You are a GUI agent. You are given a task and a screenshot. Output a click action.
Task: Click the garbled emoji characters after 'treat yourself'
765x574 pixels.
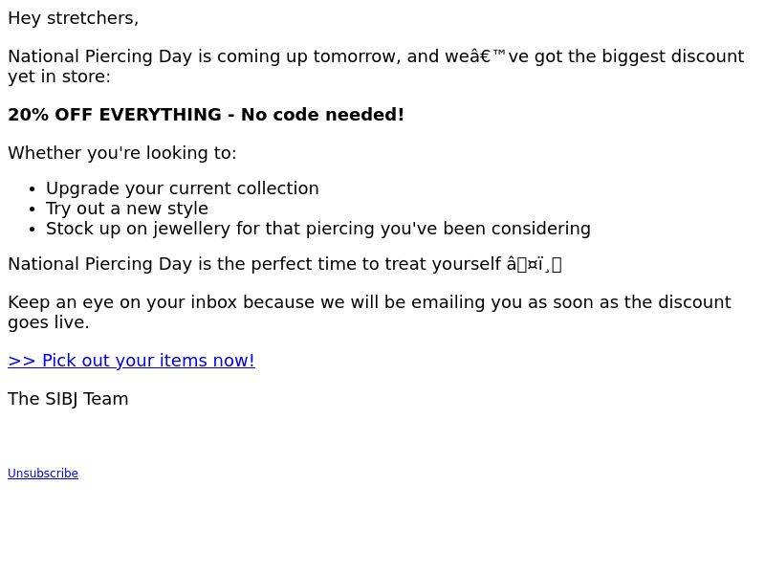[535, 265]
